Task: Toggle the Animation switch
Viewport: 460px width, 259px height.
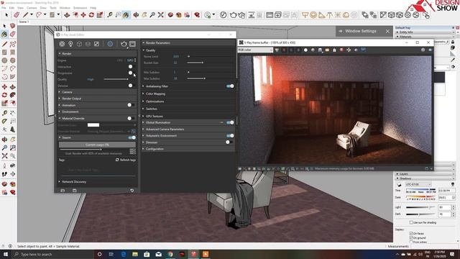Action: (131, 105)
